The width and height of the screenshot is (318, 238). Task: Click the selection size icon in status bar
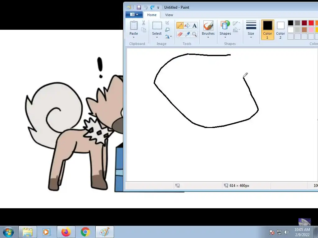177,185
